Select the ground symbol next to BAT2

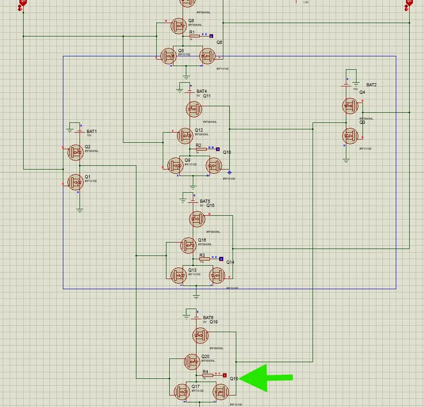click(x=356, y=85)
